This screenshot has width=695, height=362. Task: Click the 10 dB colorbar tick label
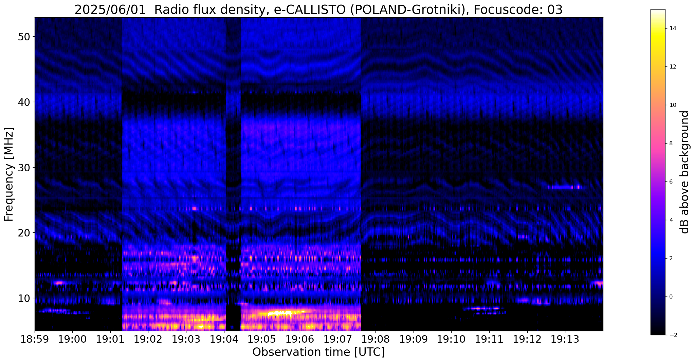coord(672,105)
